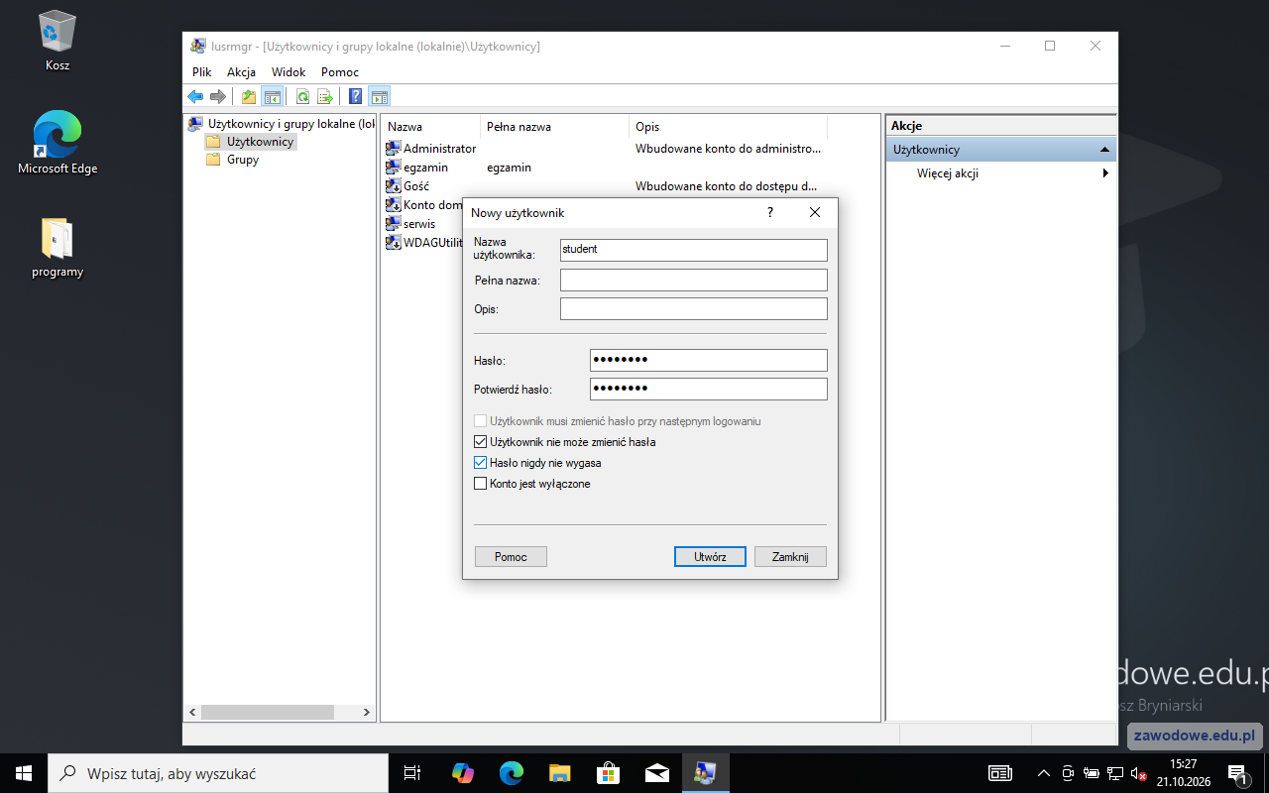Uncheck 'Hasło nigdy nie wygasa' checkbox
Screen dimensions: 1269x793
tap(481, 463)
